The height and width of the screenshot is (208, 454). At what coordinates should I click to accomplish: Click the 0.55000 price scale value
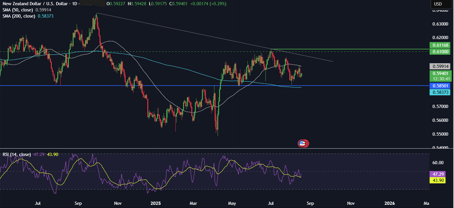click(x=440, y=134)
